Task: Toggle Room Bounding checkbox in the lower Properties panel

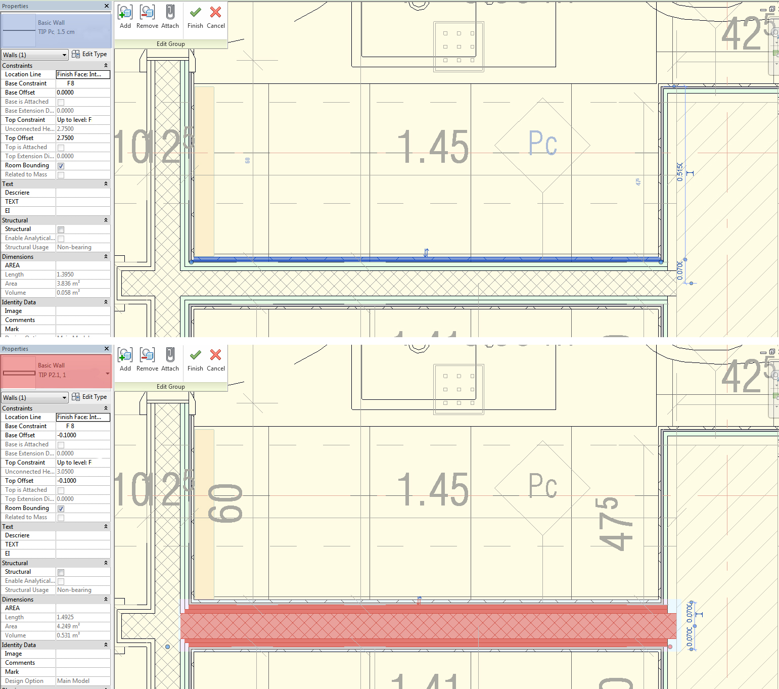Action: click(x=61, y=509)
